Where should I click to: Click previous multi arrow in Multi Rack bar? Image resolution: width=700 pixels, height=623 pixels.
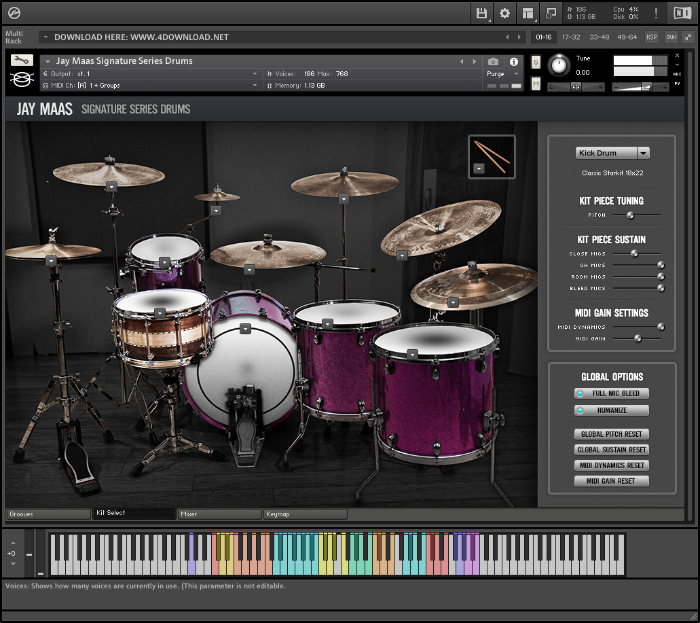point(507,37)
